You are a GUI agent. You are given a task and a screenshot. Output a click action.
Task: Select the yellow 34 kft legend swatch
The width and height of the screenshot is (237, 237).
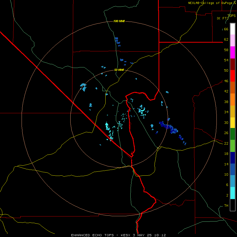pos(233,111)
